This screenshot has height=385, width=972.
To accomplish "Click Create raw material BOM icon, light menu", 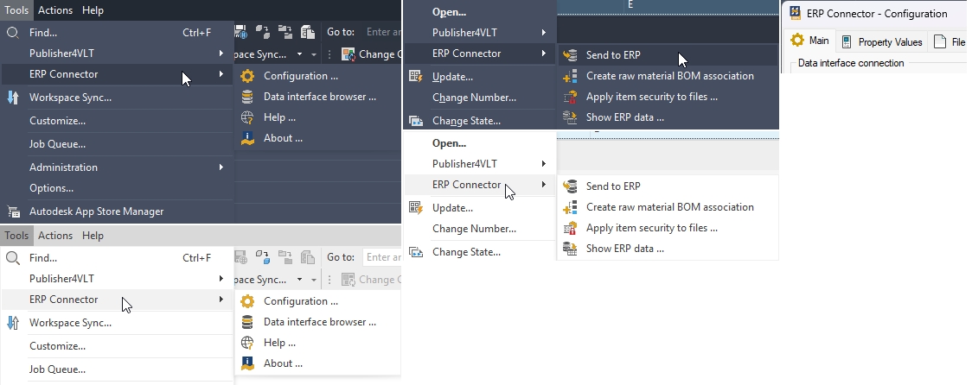I will pos(570,207).
